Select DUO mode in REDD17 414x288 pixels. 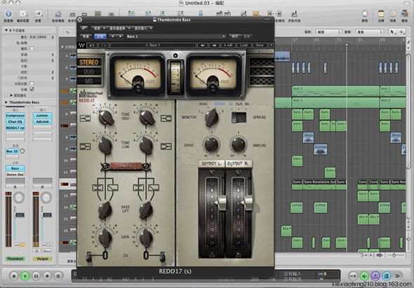click(89, 71)
